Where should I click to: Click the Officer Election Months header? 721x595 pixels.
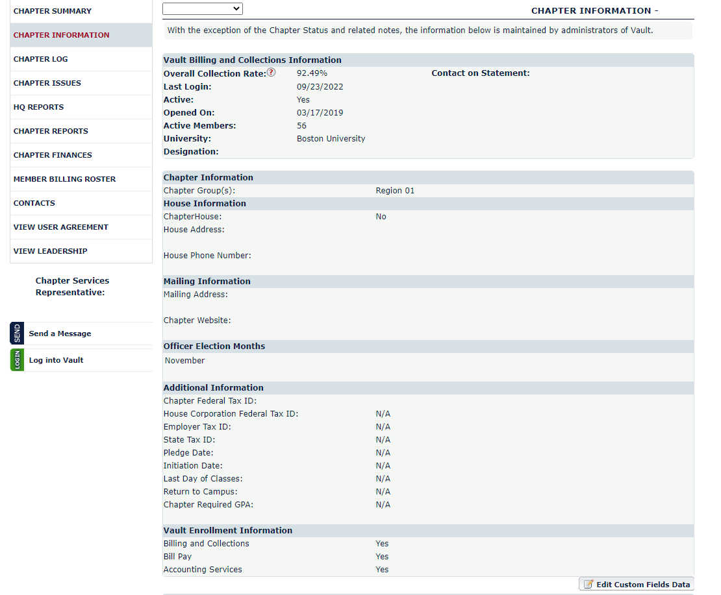(214, 346)
